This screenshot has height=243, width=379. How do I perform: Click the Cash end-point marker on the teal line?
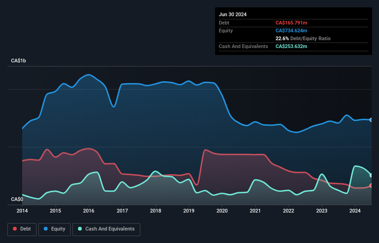tap(371, 175)
